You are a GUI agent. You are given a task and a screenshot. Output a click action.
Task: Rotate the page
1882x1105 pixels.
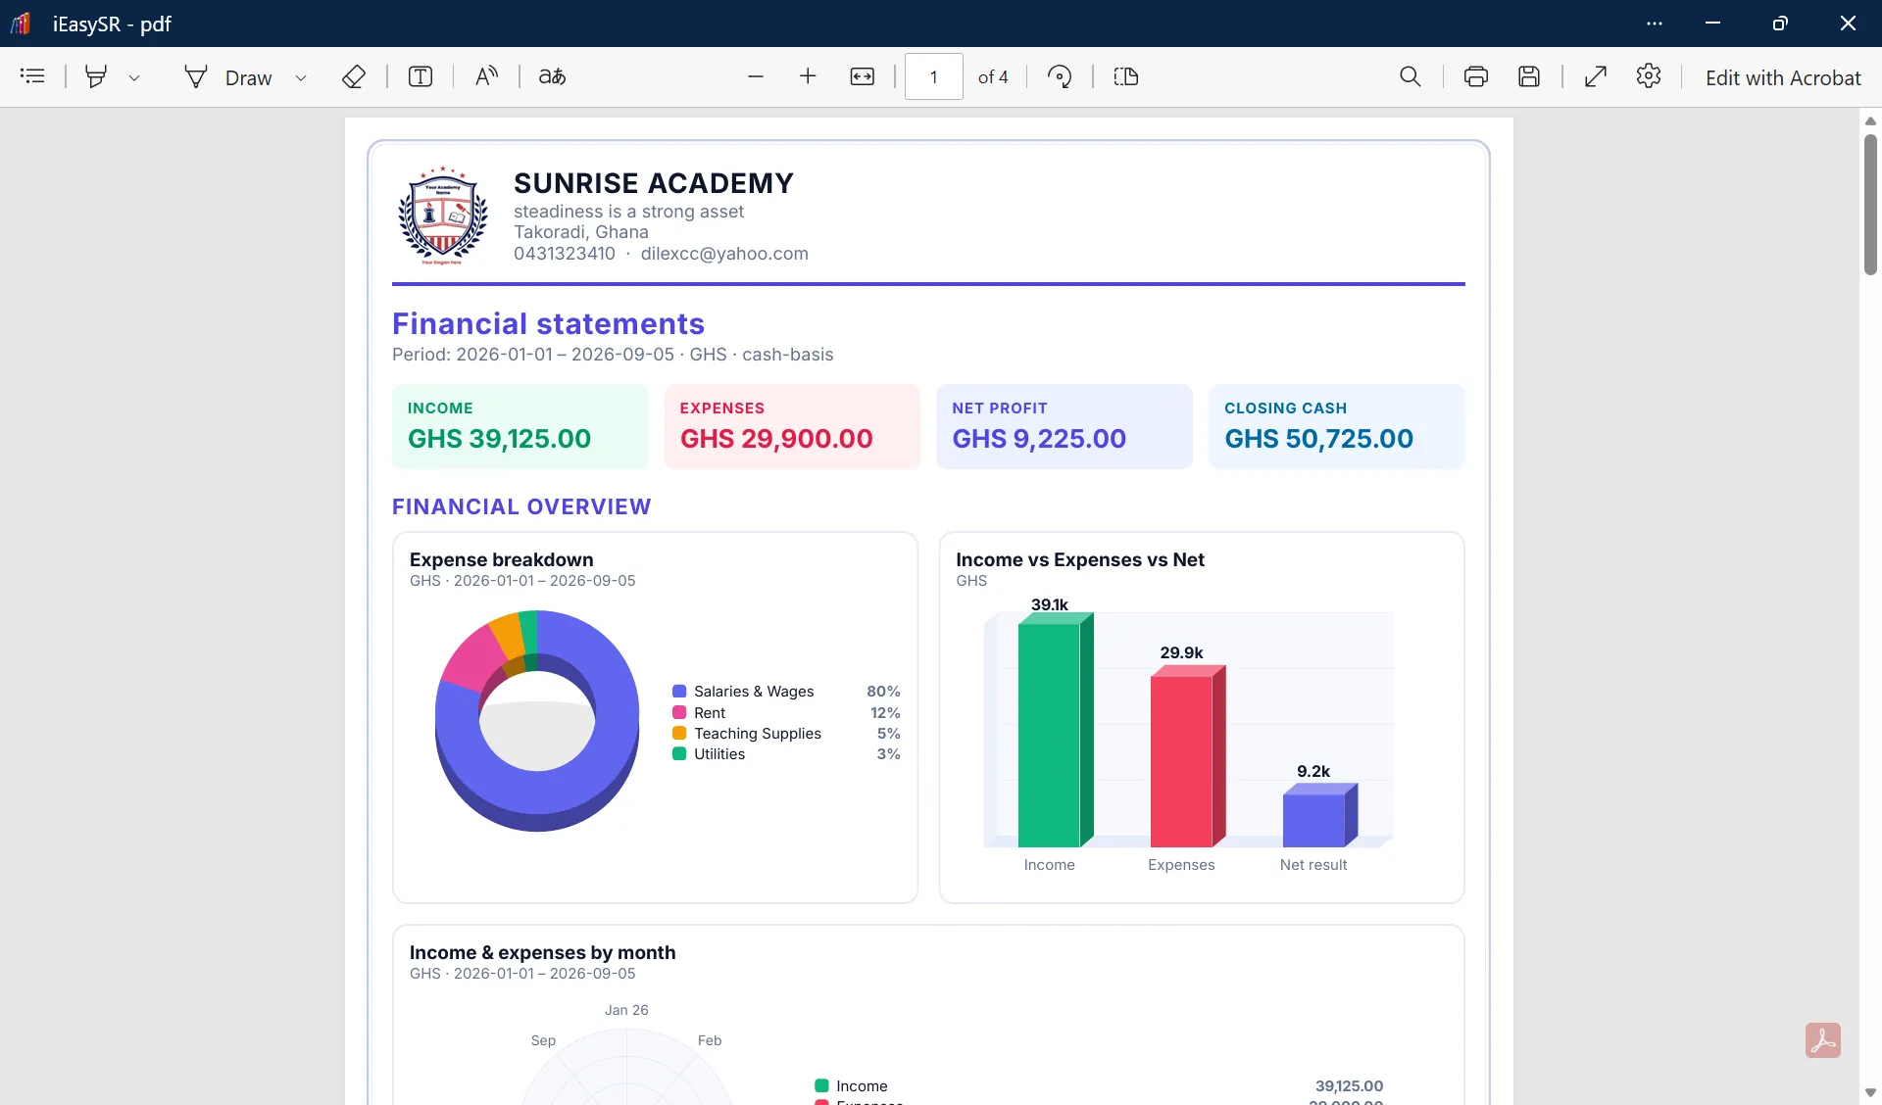pyautogui.click(x=1060, y=76)
